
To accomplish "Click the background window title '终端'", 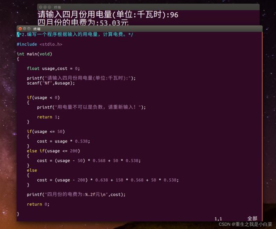I will click(57, 7).
